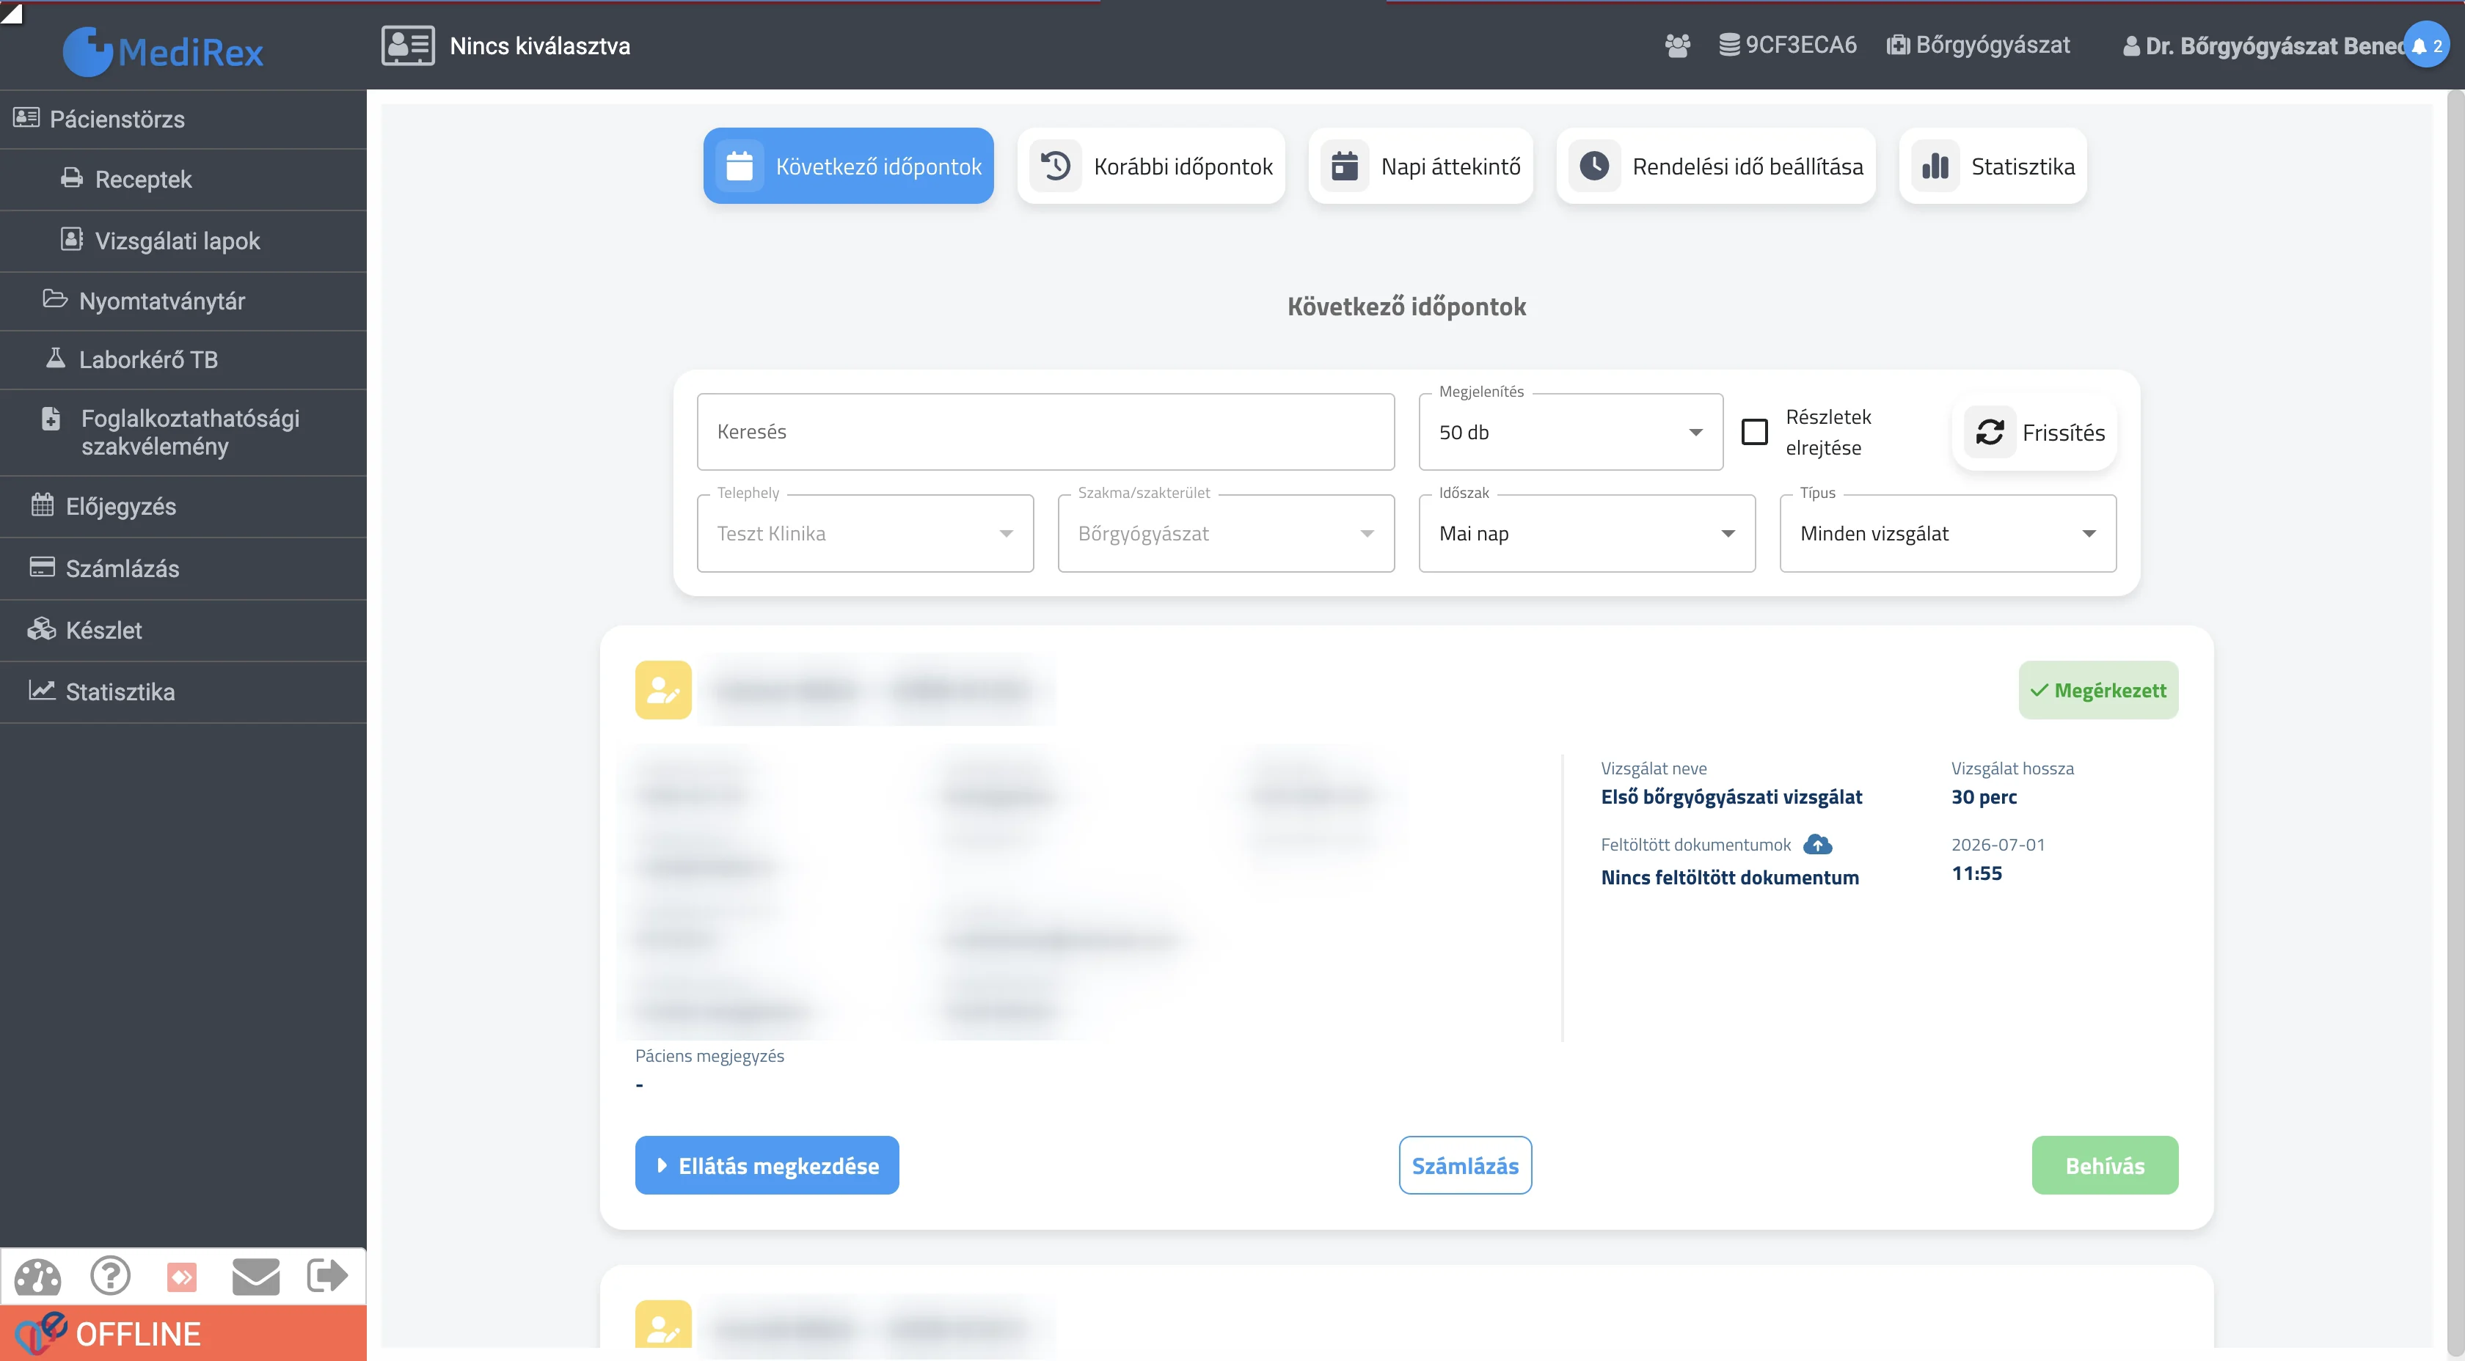Switch to the Napi áttekintő tab
This screenshot has height=1361, width=2465.
(x=1421, y=166)
